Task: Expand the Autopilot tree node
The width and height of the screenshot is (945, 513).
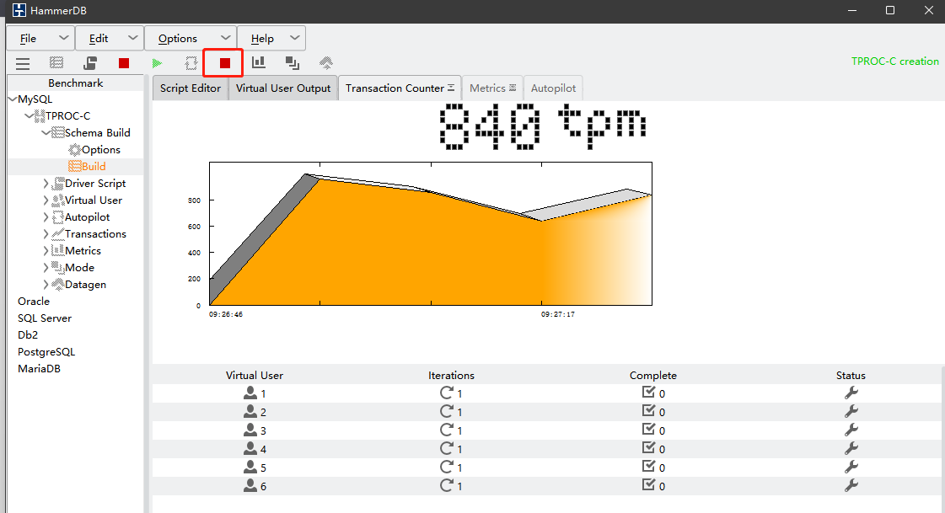Action: (46, 216)
